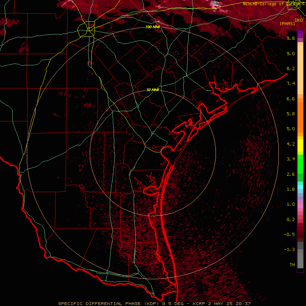Click the "1.8" legend value
The height and width of the screenshot is (306, 306).
(291, 189)
